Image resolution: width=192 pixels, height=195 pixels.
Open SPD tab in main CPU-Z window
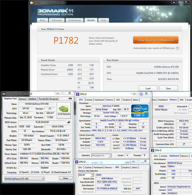pos(118,100)
